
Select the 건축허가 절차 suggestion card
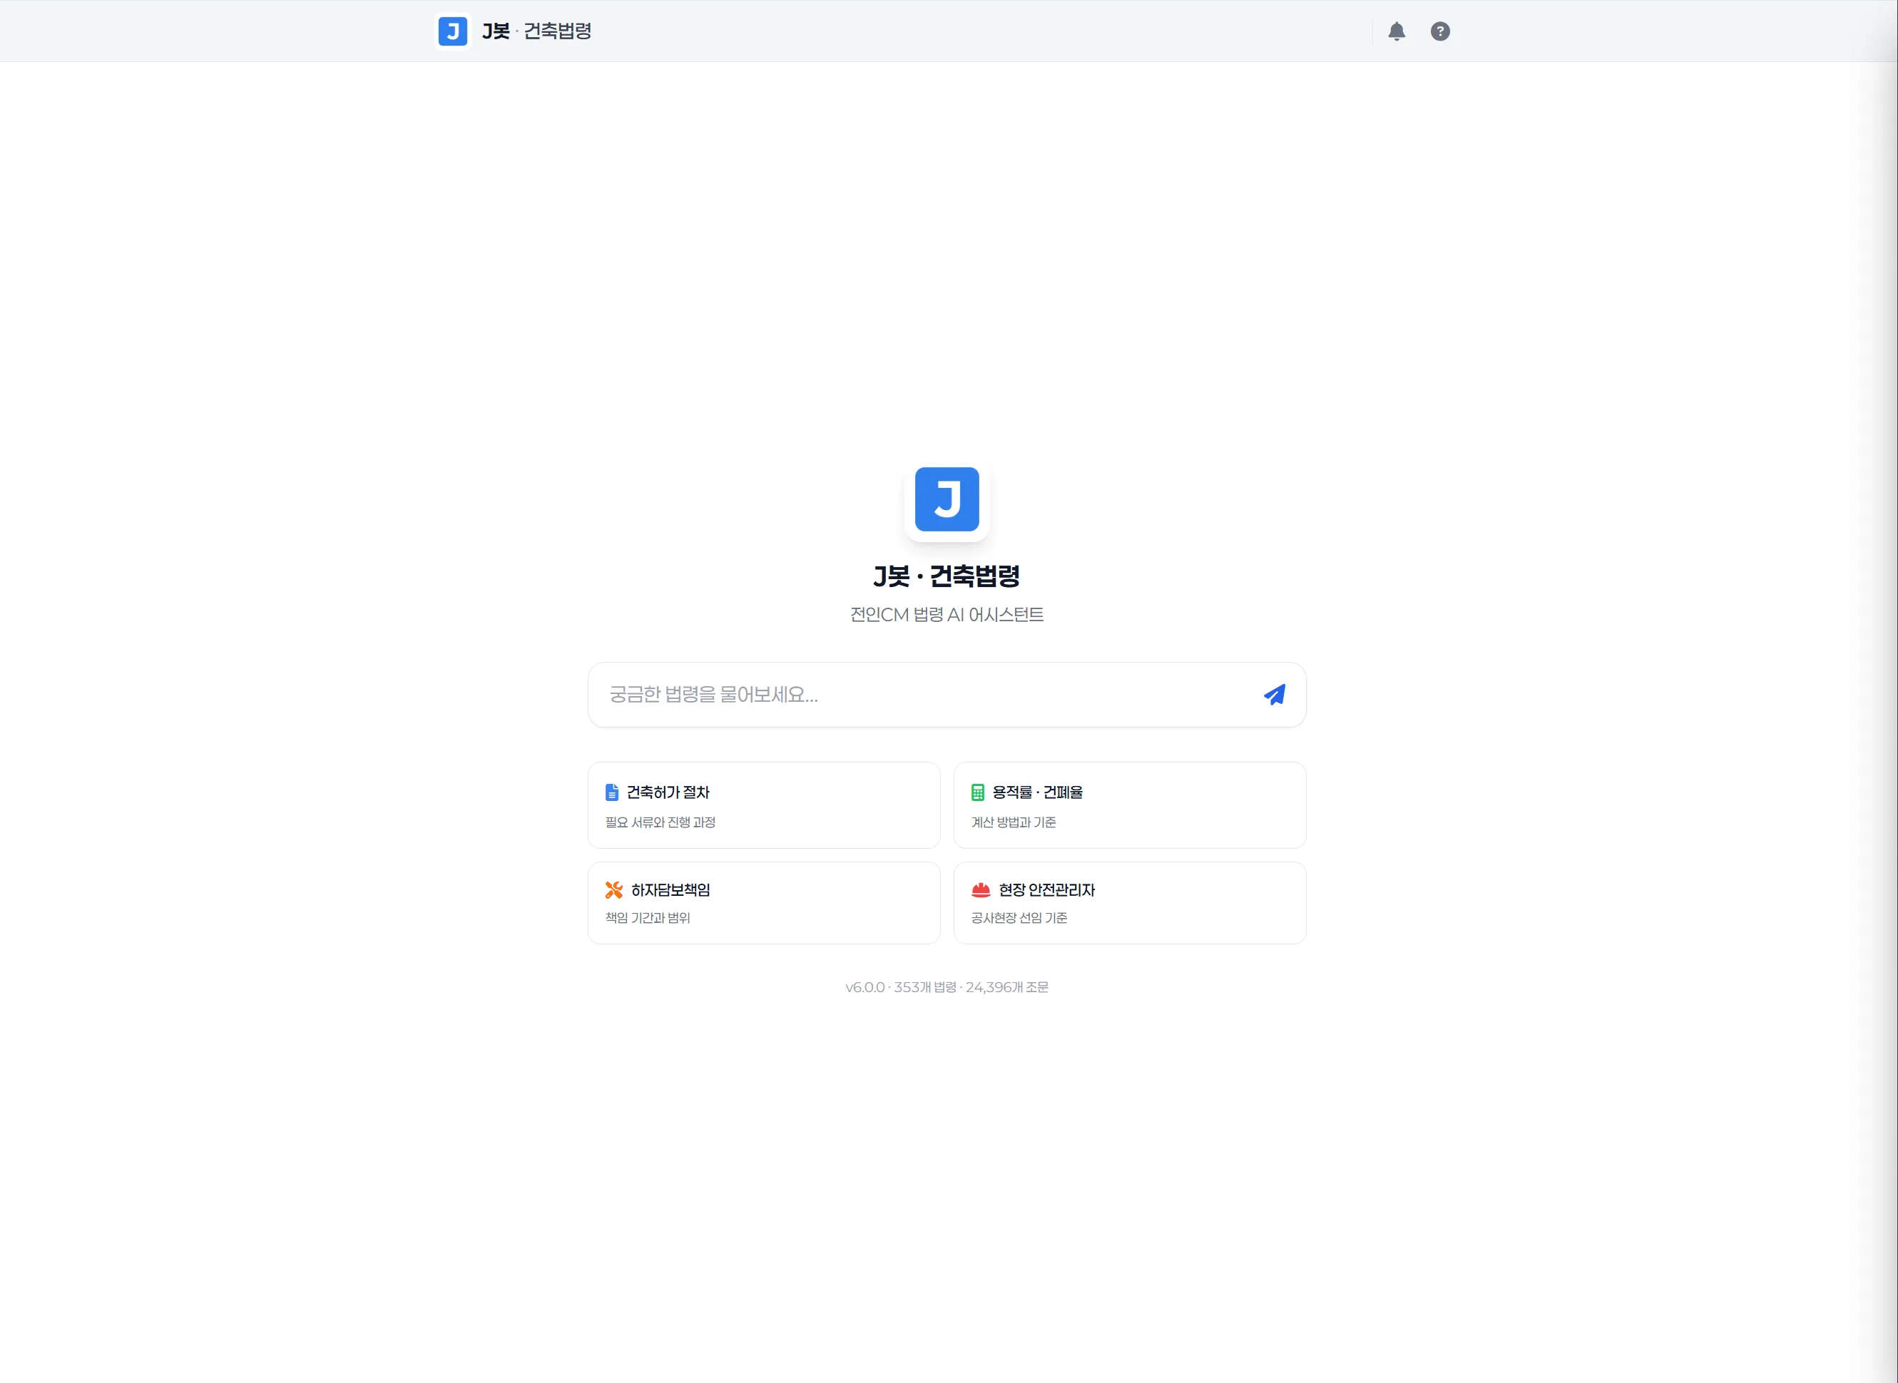[x=764, y=805]
